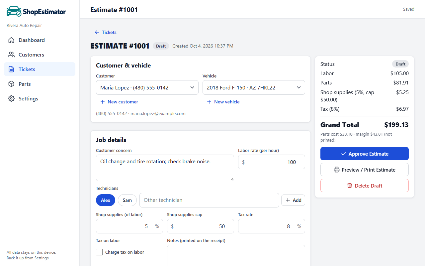The image size is (425, 266).
Task: Click the Parts amount $81.91
Action: (401, 83)
